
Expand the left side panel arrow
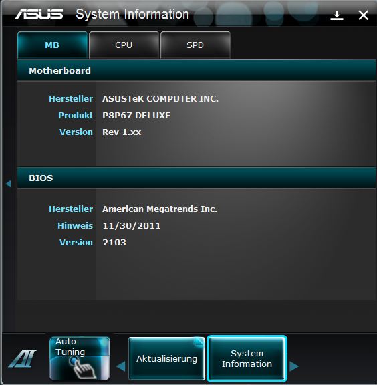(x=9, y=184)
